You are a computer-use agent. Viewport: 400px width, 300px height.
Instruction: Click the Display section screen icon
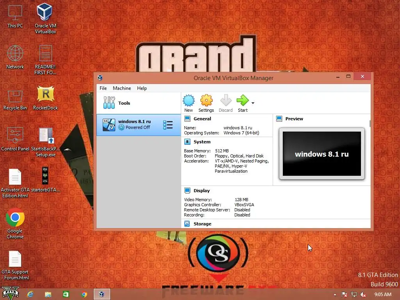[187, 191]
